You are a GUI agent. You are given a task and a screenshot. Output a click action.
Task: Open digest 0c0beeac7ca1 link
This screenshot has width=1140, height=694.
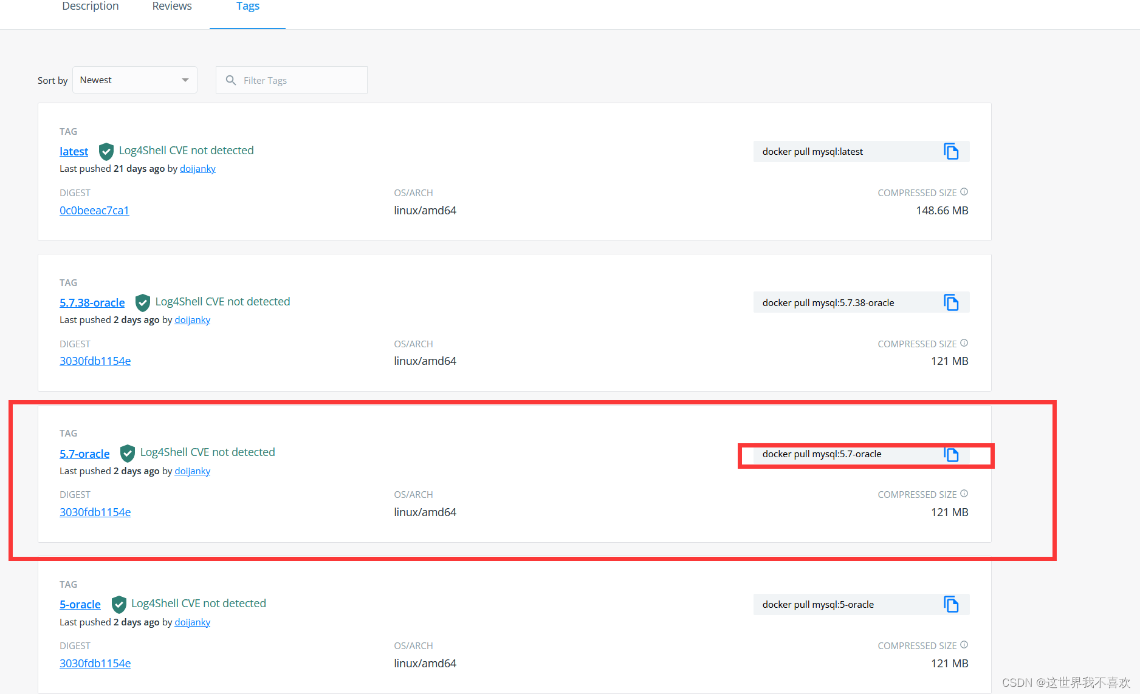pos(94,210)
